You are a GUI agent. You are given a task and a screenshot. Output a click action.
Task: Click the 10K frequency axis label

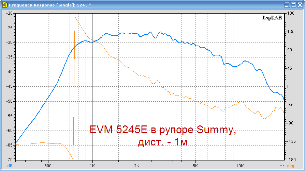[240, 166]
